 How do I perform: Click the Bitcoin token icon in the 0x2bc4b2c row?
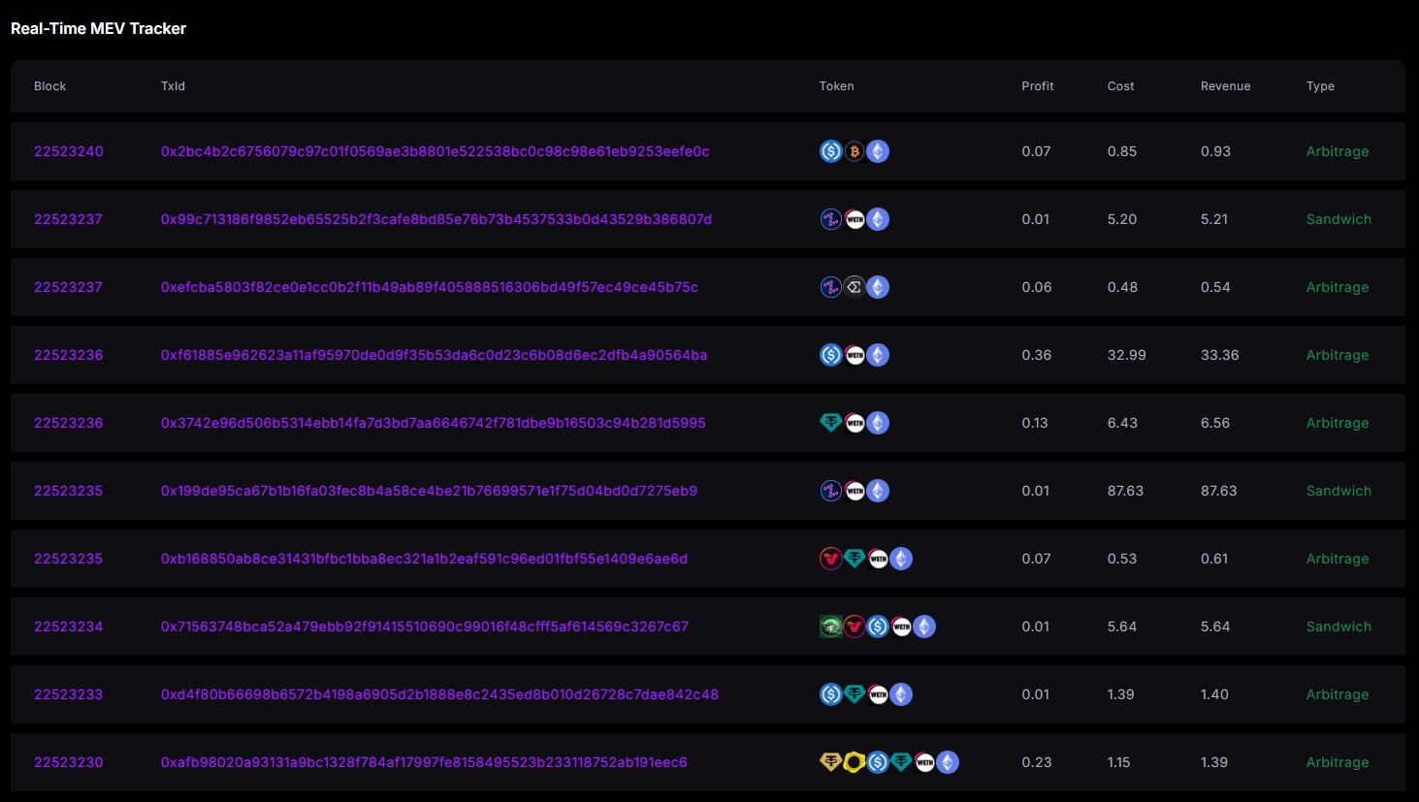click(855, 151)
